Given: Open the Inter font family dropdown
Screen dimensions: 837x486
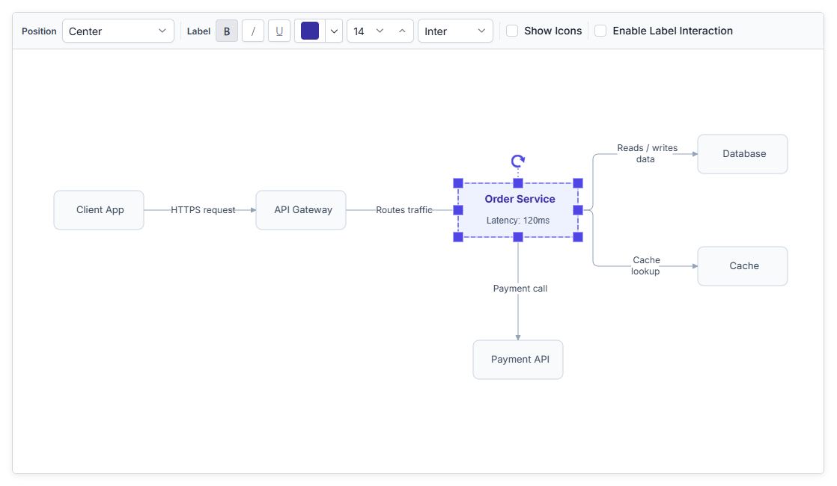Looking at the screenshot, I should coord(455,31).
